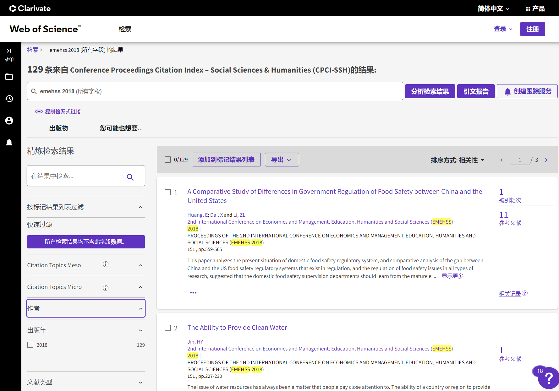Click info icon beside Citation Topics Micro
Screen dimensions: 559x391
click(x=106, y=288)
